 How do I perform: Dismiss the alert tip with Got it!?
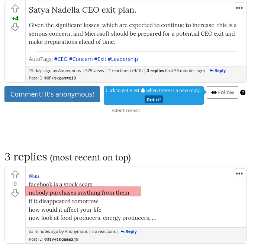154,100
